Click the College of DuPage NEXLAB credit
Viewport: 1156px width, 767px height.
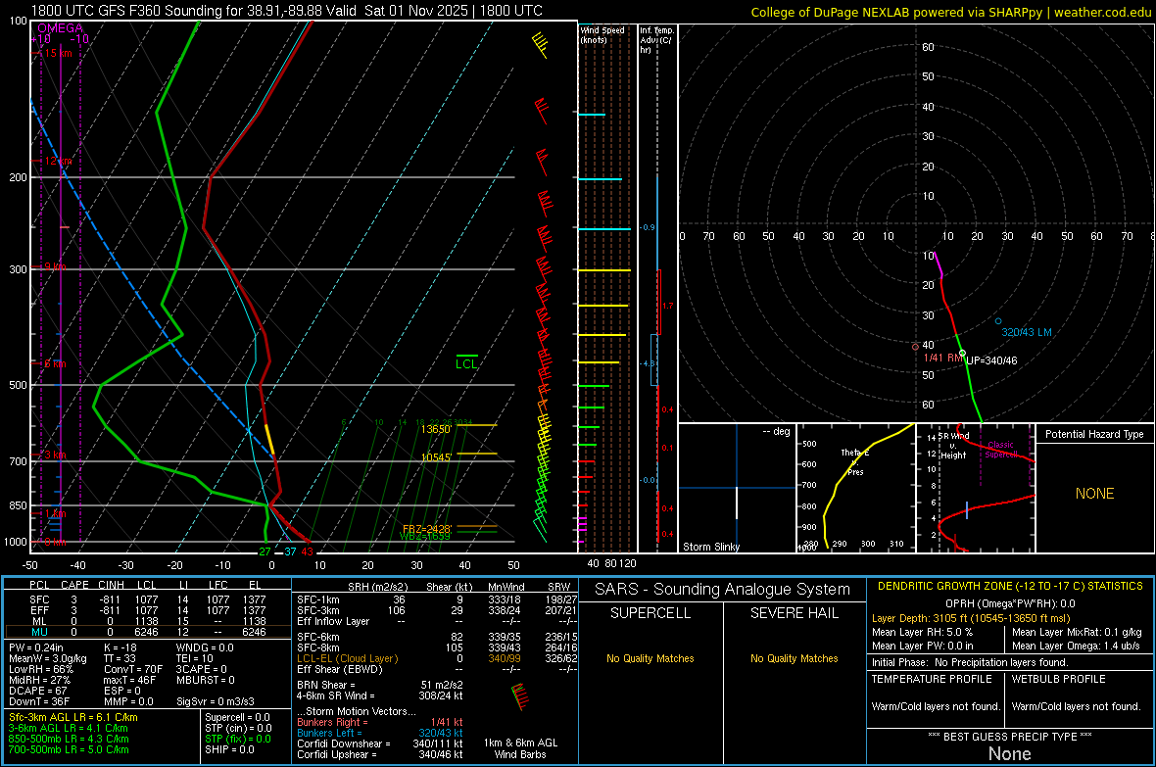[x=950, y=12]
